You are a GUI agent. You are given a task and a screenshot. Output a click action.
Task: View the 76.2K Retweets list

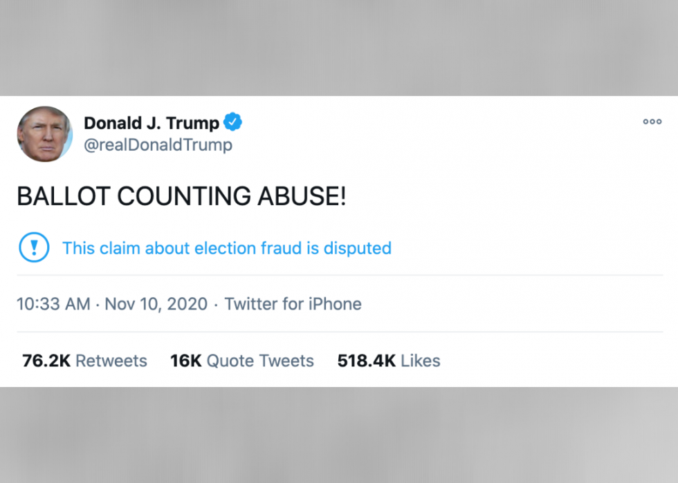(84, 361)
